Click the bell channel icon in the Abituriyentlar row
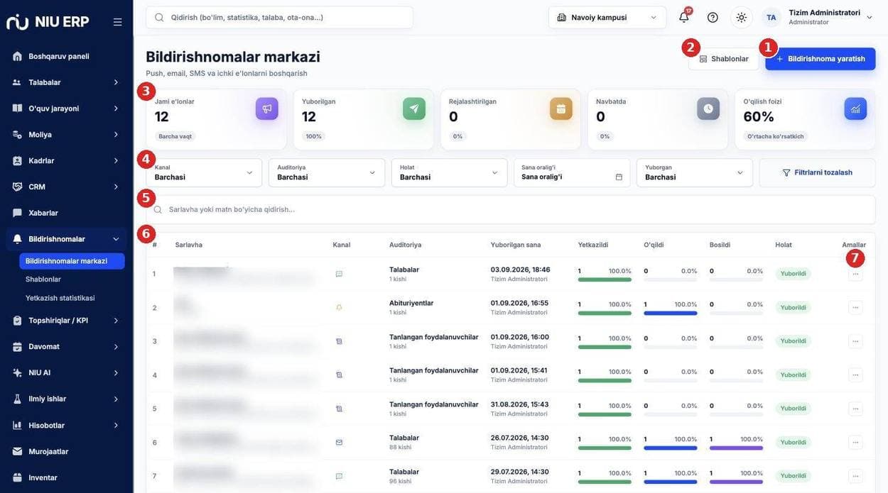This screenshot has width=888, height=493. pos(339,307)
